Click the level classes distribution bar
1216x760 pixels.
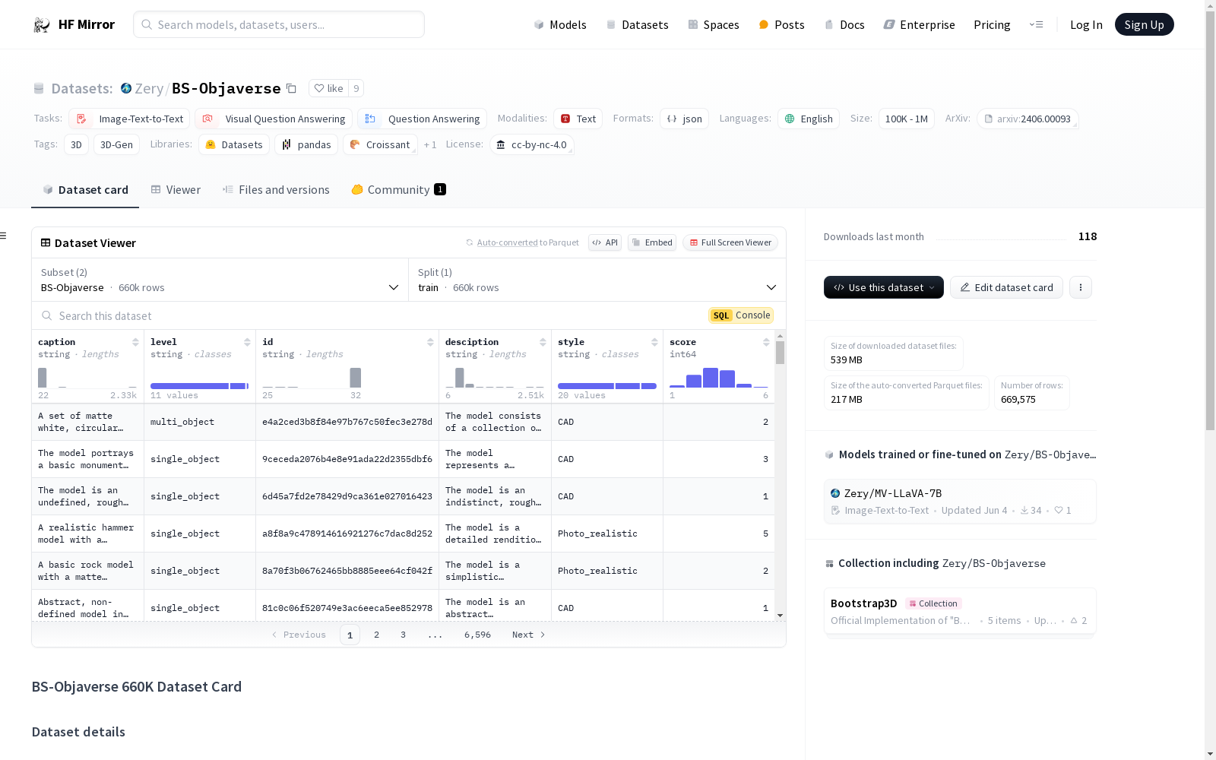click(200, 386)
